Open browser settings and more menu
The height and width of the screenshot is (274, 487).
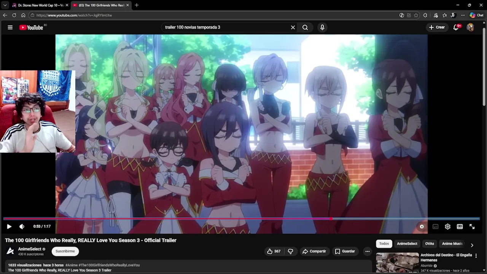463,15
